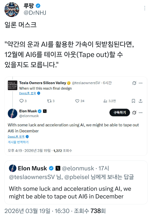This screenshot has width=152, height=215.
Task: Open more options on Tesla Owners post
Action: pos(141,83)
